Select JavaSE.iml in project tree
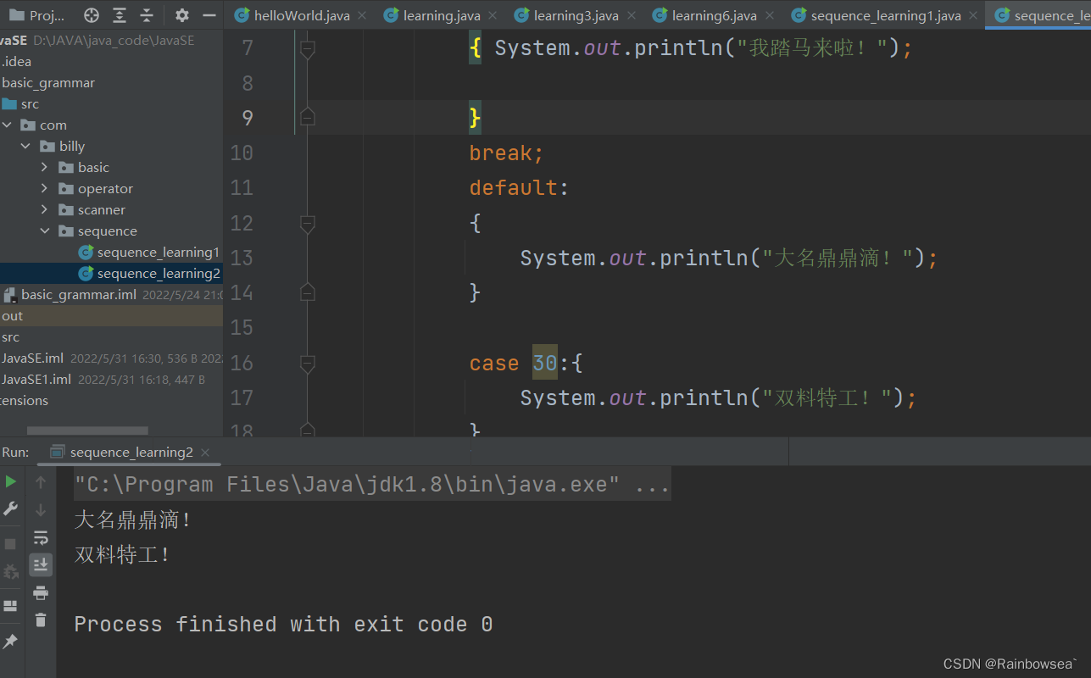This screenshot has width=1091, height=678. click(32, 358)
